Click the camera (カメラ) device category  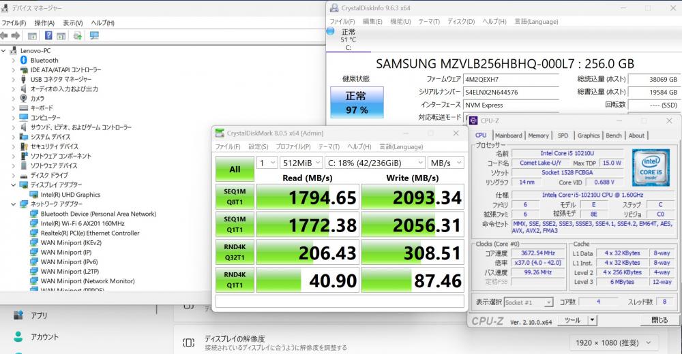pos(37,99)
